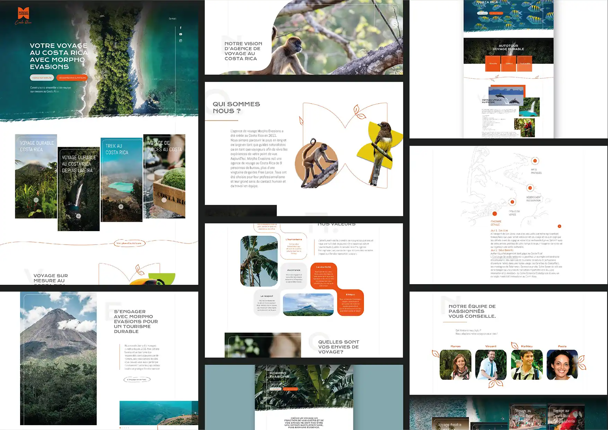
Task: Open the 'Trek au Costa Rica' card
Action: coord(122,180)
